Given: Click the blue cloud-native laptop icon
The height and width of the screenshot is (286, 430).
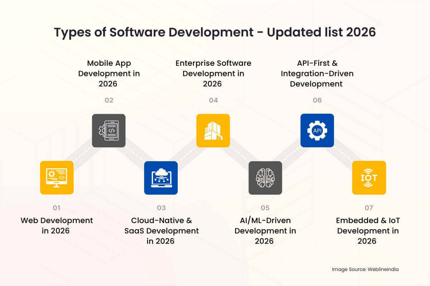Looking at the screenshot, I should (161, 178).
